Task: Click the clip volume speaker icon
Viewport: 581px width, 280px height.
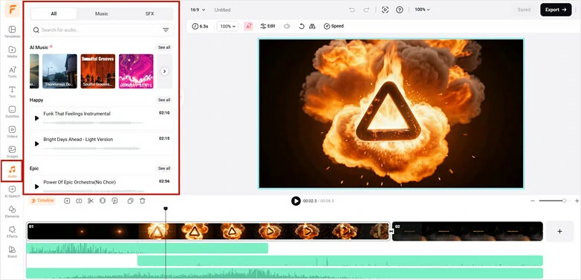Action: tap(287, 26)
